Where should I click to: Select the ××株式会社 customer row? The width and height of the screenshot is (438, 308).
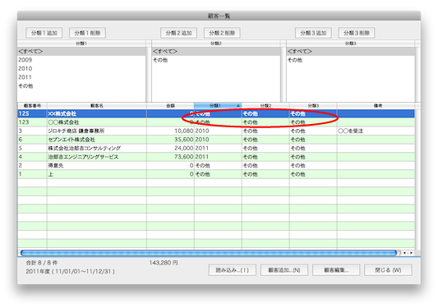[x=216, y=113]
